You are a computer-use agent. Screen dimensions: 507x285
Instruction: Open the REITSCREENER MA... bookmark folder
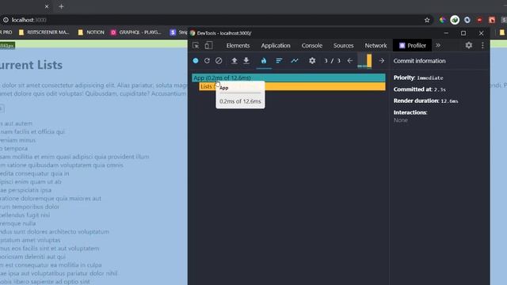tap(44, 32)
